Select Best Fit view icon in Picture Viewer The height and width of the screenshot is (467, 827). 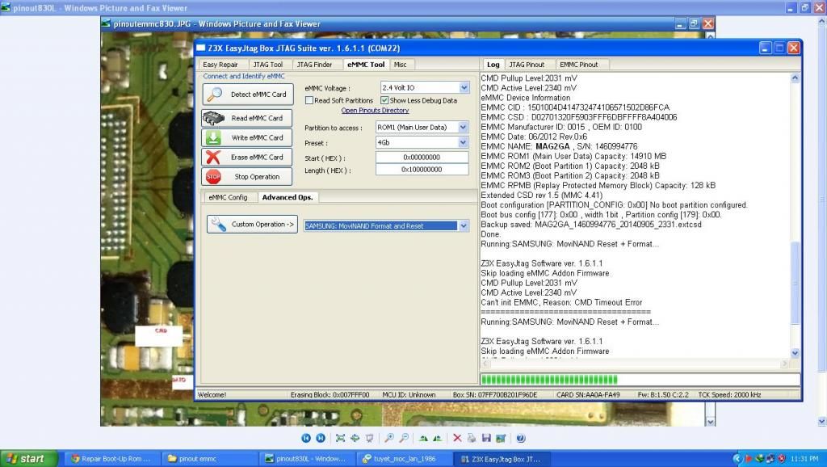coord(340,438)
